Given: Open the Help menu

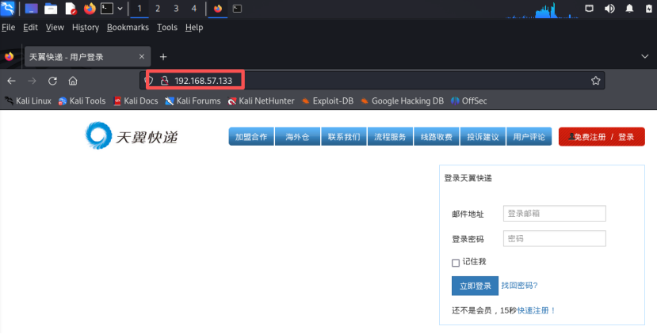Looking at the screenshot, I should pyautogui.click(x=194, y=28).
